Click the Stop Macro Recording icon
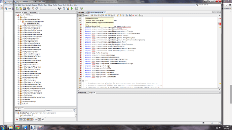 pos(136,15)
